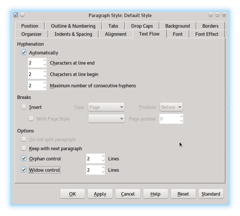Image resolution: width=240 pixels, height=216 pixels.
Task: Decrease Orphan control lines
Action: (x=103, y=161)
